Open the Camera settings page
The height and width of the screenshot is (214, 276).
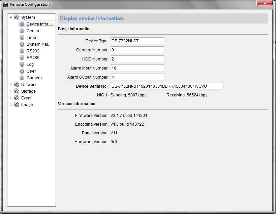click(x=34, y=78)
